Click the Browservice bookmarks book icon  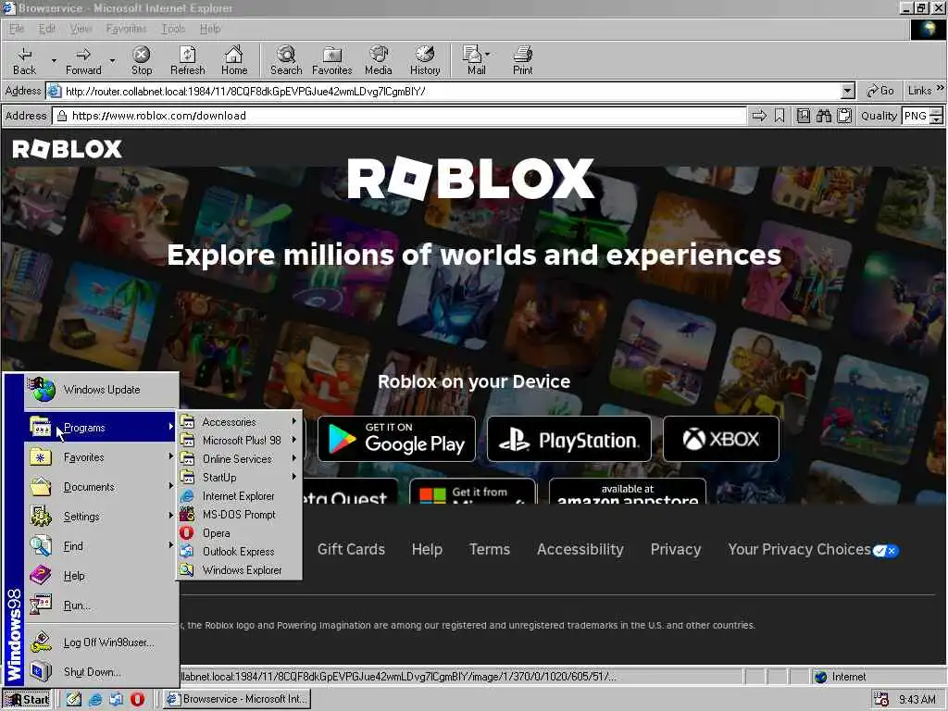click(x=804, y=116)
